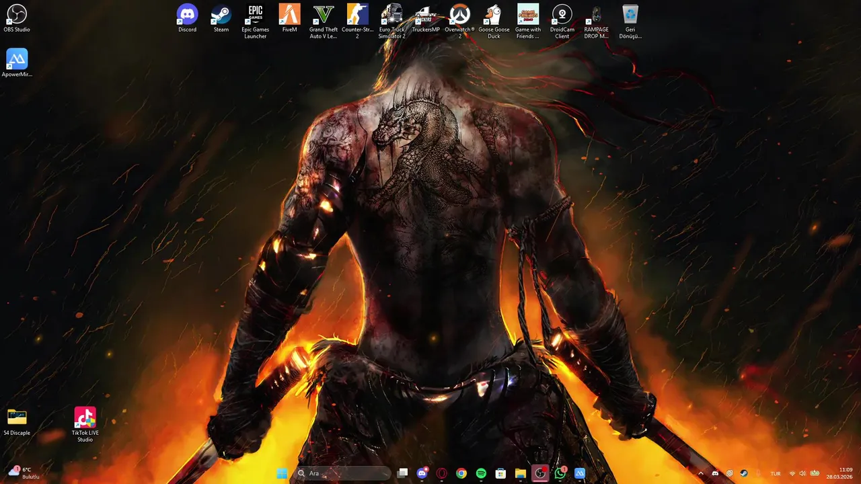Image resolution: width=861 pixels, height=484 pixels.
Task: Select the Counter-Strike 2 desktop icon
Action: pos(358,22)
